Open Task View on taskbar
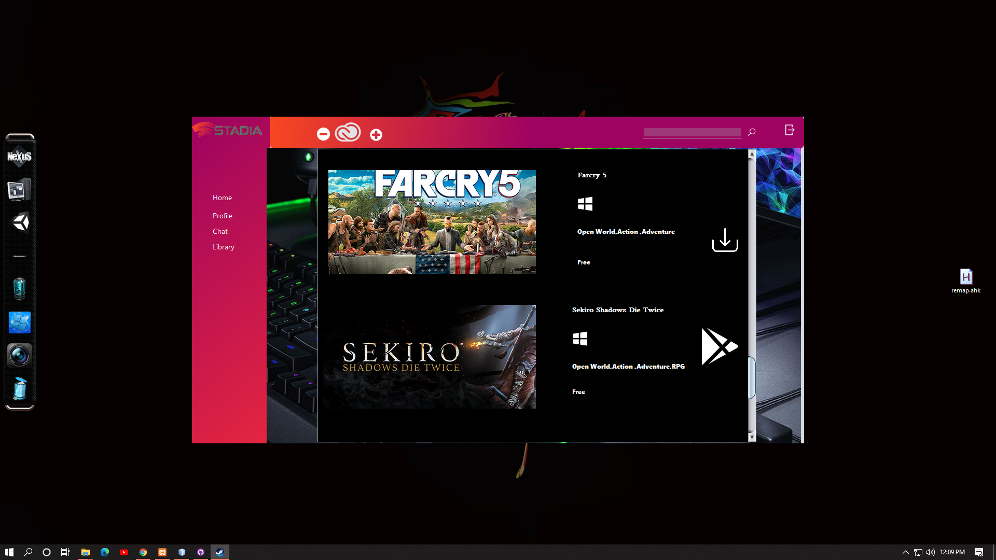This screenshot has width=996, height=560. point(65,552)
